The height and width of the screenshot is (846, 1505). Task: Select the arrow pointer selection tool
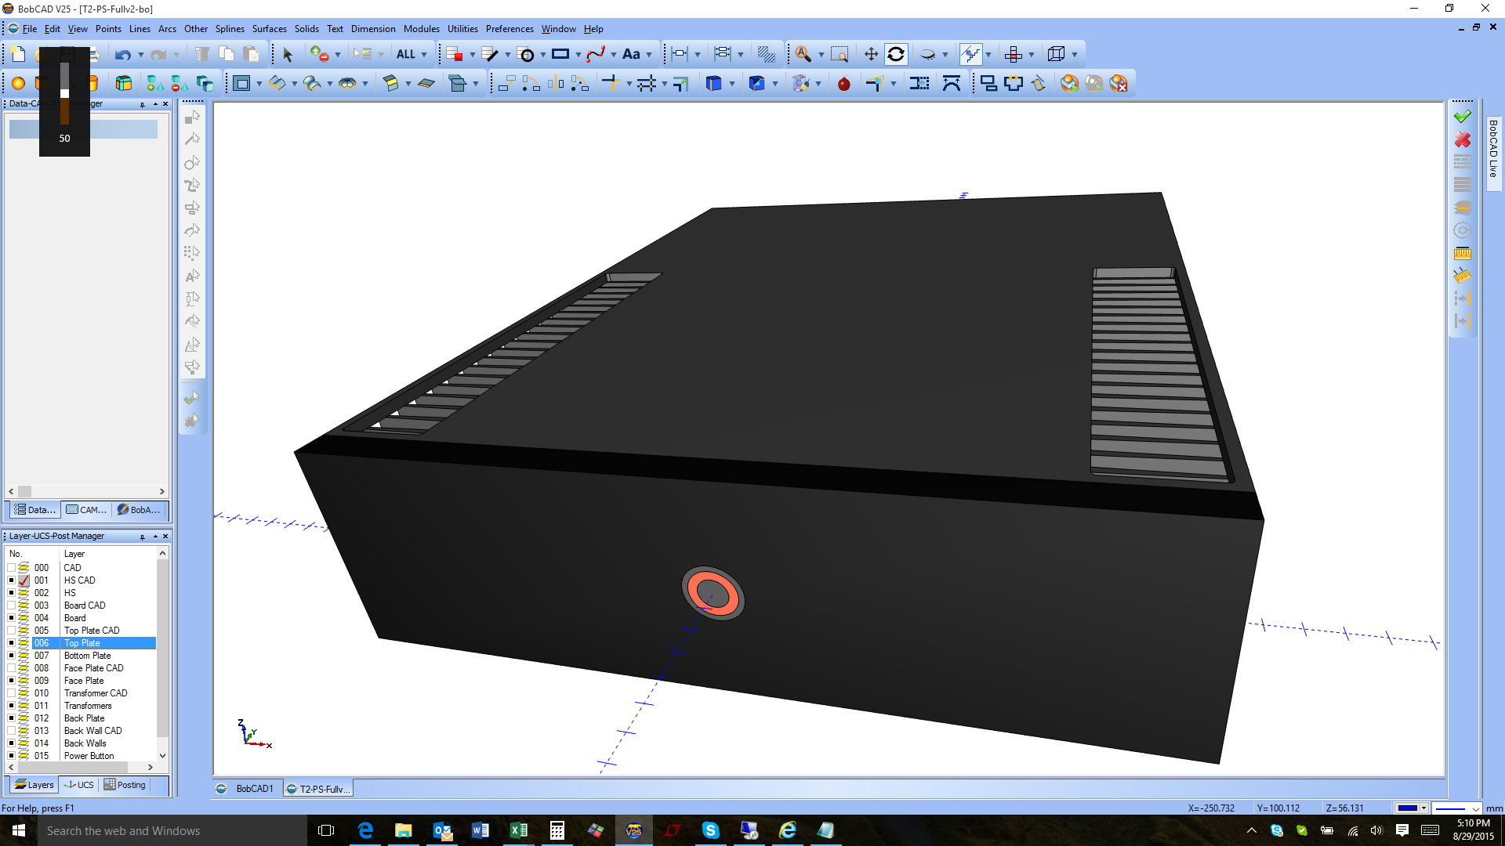pos(287,55)
